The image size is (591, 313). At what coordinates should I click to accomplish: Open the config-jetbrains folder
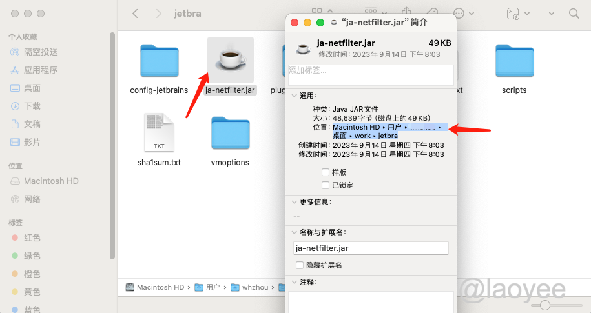click(x=160, y=62)
